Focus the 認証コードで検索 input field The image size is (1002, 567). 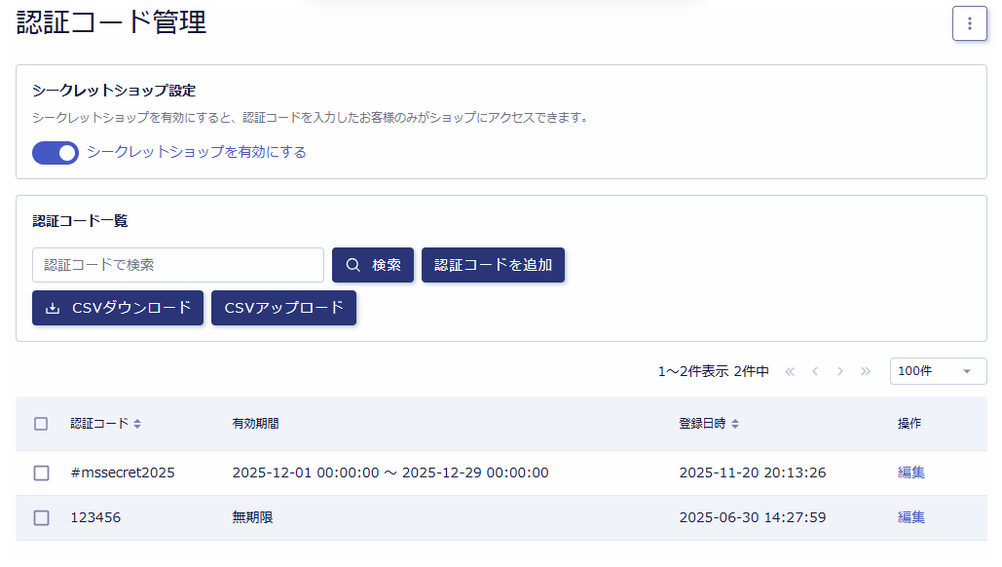(178, 265)
